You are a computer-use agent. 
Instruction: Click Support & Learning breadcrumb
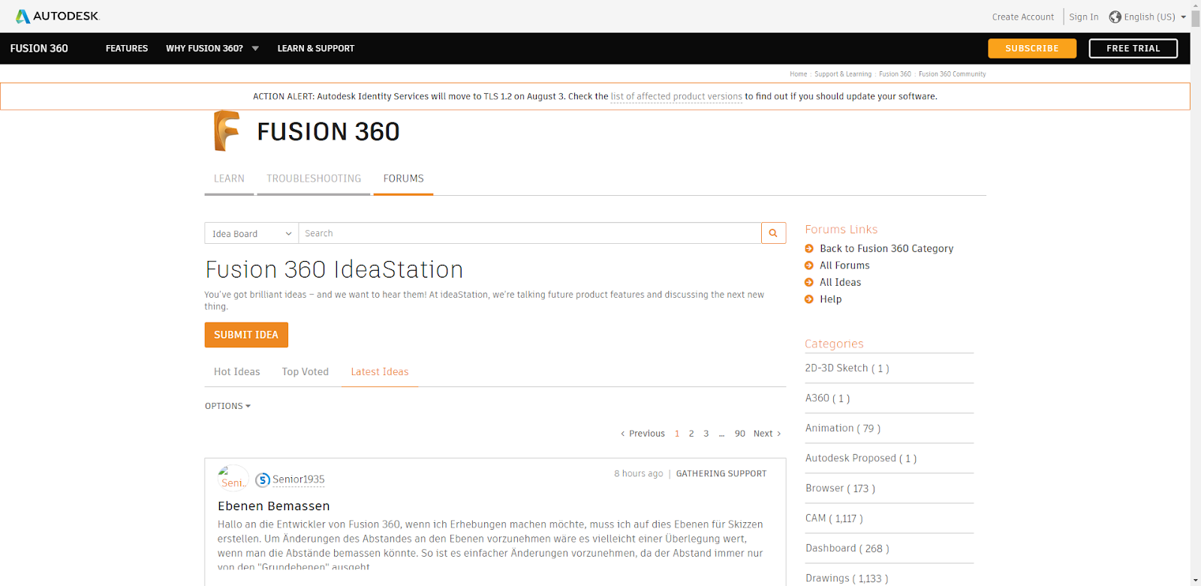point(843,74)
